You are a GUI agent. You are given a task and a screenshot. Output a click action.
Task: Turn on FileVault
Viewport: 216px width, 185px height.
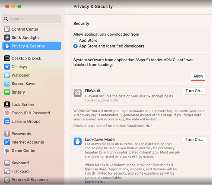pyautogui.click(x=194, y=91)
